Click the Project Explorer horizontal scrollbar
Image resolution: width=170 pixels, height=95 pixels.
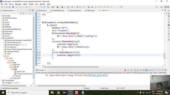pos(14,85)
